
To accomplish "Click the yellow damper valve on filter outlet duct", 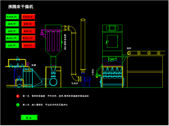I will (x=67, y=28).
